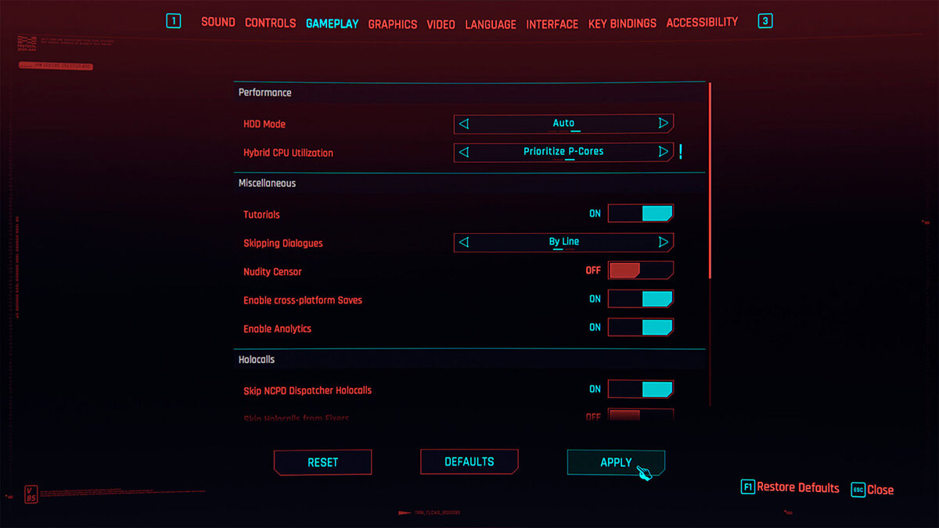Click left arrow of Skipping Dialogues
This screenshot has height=528, width=939.
click(x=464, y=242)
